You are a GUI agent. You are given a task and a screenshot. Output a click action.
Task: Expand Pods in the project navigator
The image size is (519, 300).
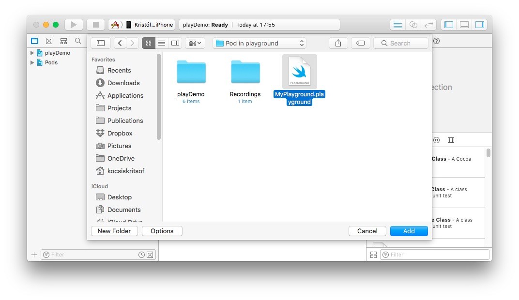tap(31, 62)
